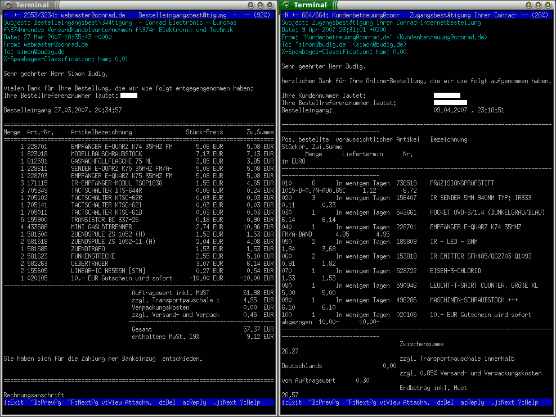The height and width of the screenshot is (417, 556).
Task: Close the left Terminal window
Action: click(270, 5)
